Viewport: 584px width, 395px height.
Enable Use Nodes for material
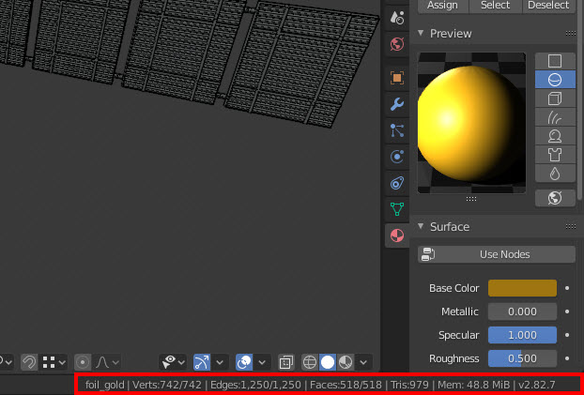pos(497,254)
